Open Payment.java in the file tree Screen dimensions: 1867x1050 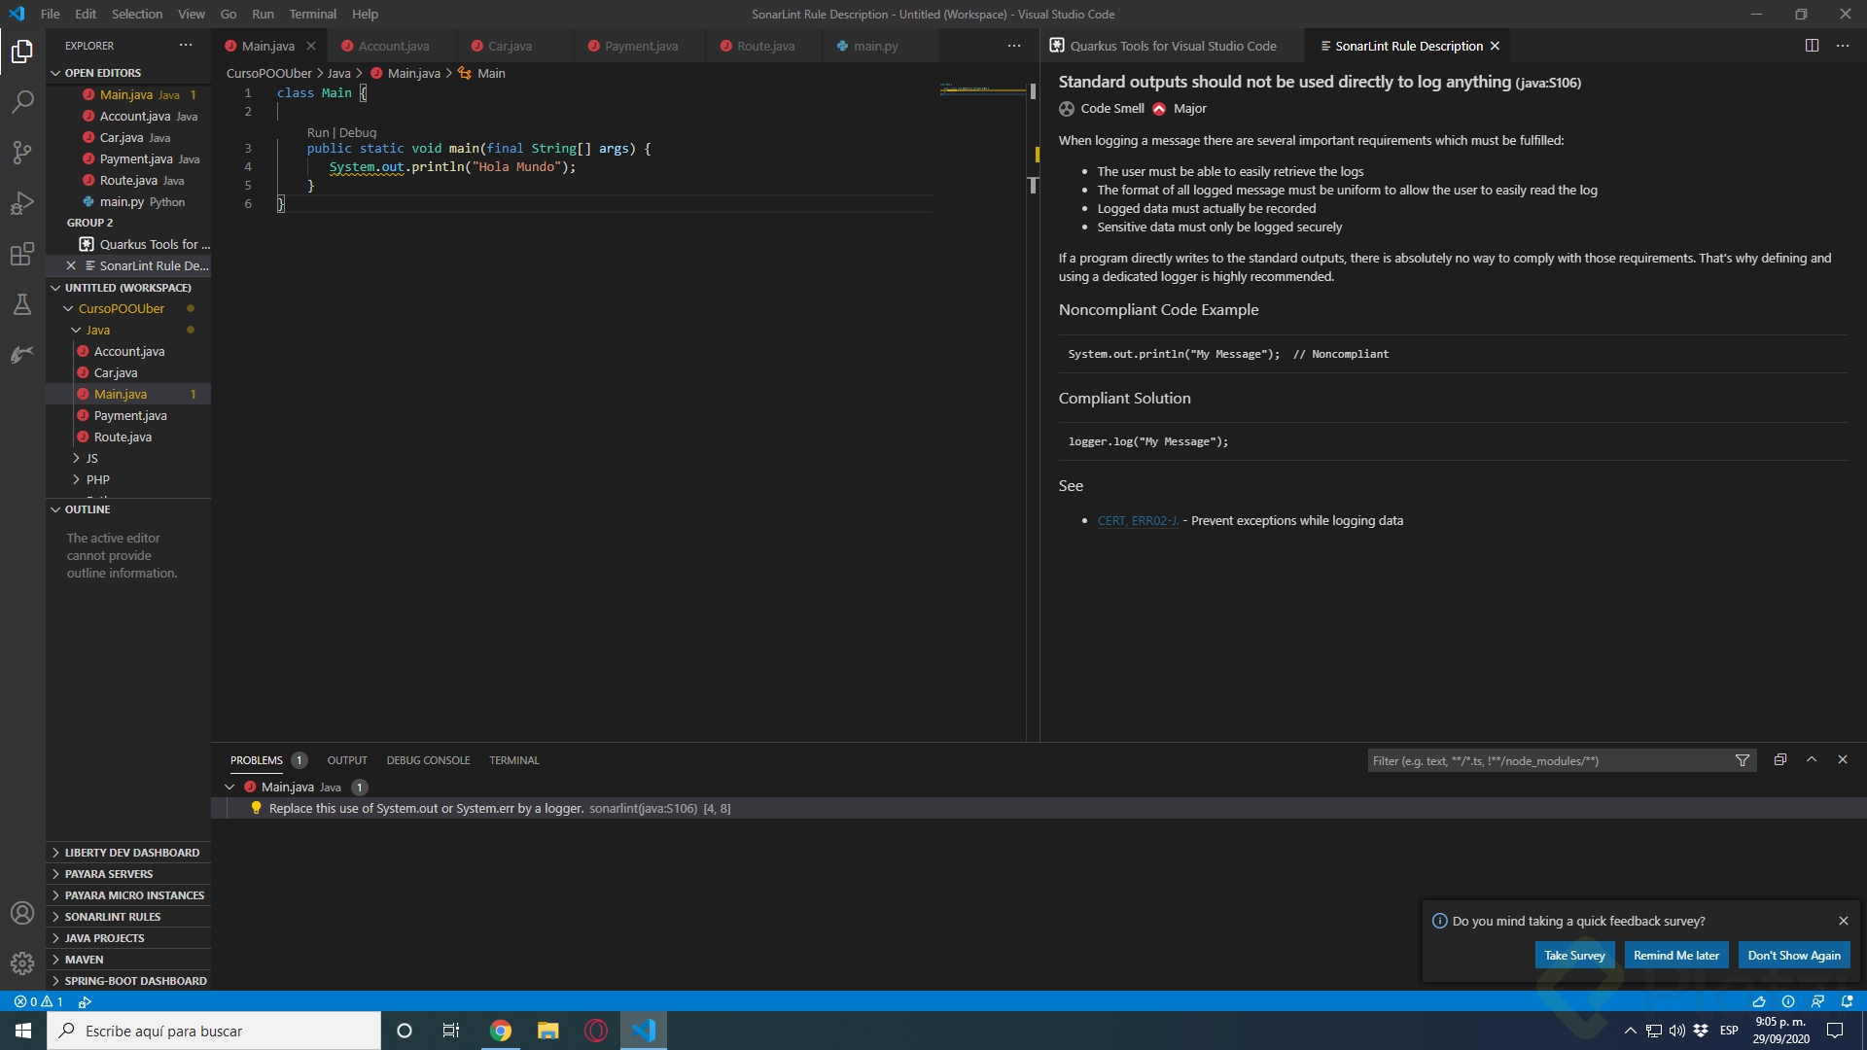130,415
